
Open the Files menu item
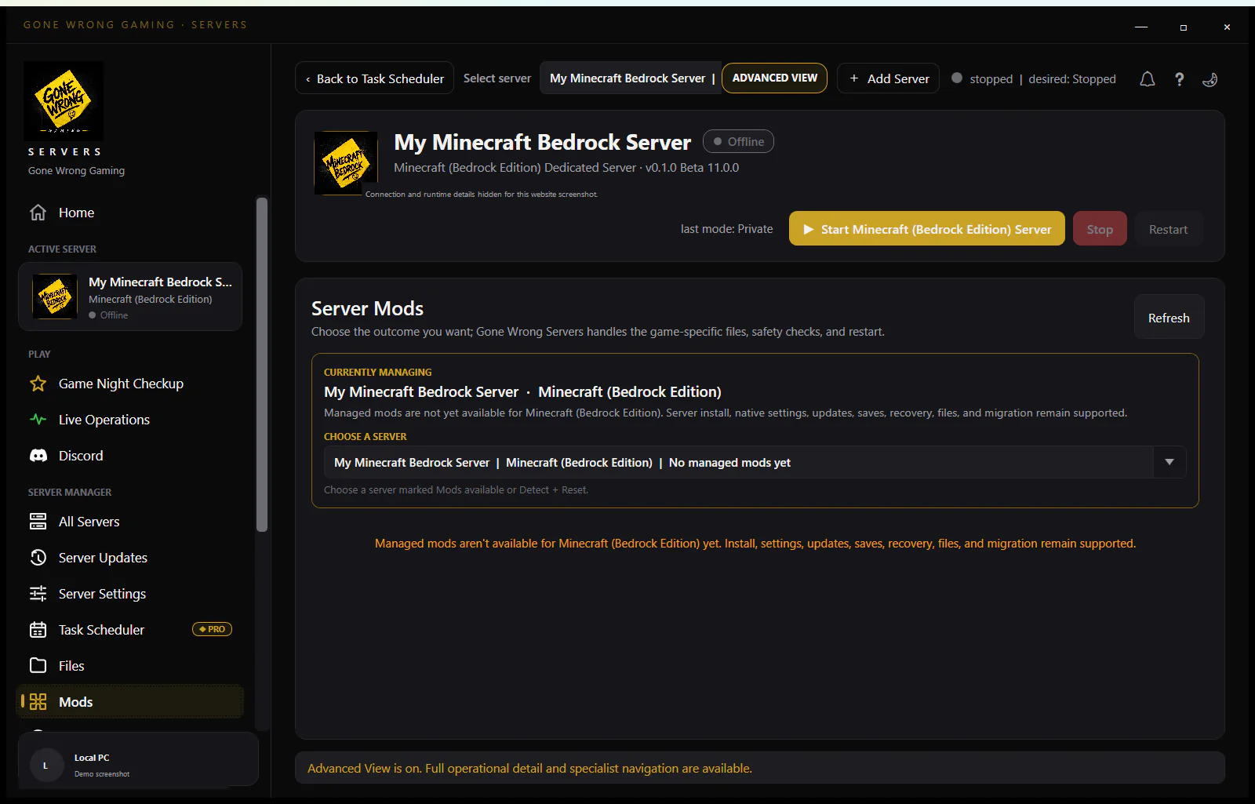(x=130, y=666)
